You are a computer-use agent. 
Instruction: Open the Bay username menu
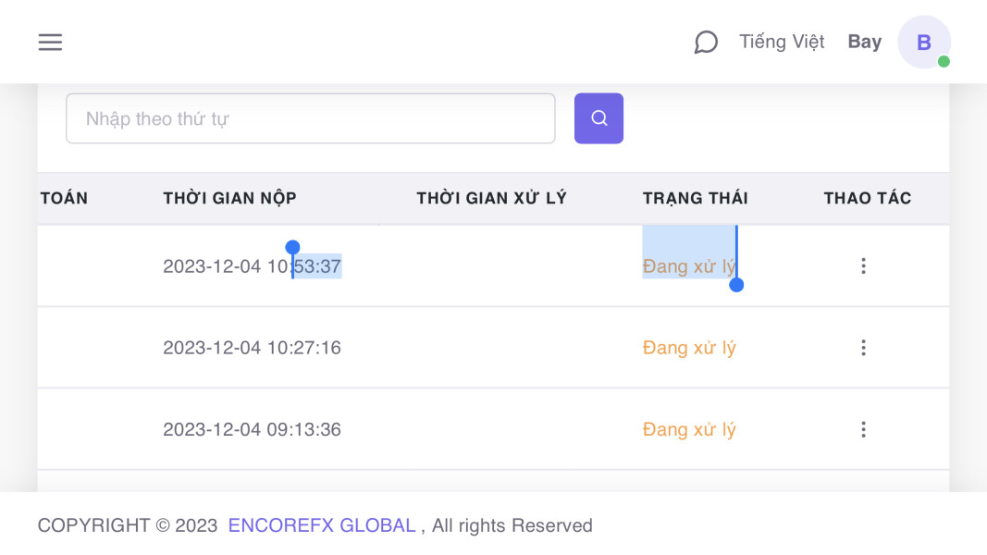[864, 43]
